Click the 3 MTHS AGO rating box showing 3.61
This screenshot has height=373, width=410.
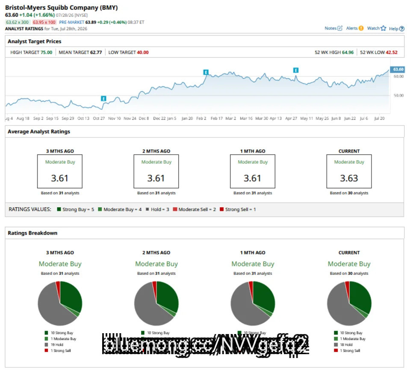(x=60, y=171)
